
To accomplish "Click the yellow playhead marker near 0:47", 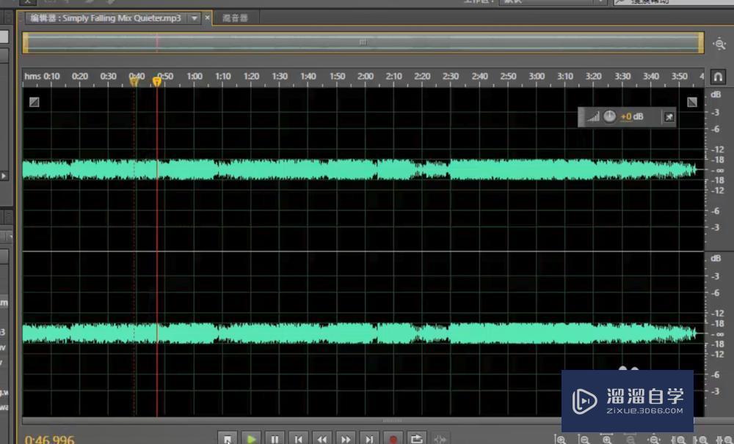I will pyautogui.click(x=157, y=82).
